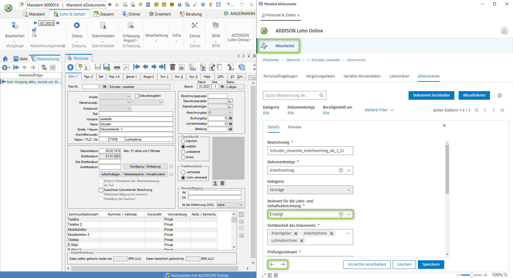Image resolution: width=513 pixels, height=278 pixels.
Task: Export to PDF with the red PDF icon
Action: (126, 67)
